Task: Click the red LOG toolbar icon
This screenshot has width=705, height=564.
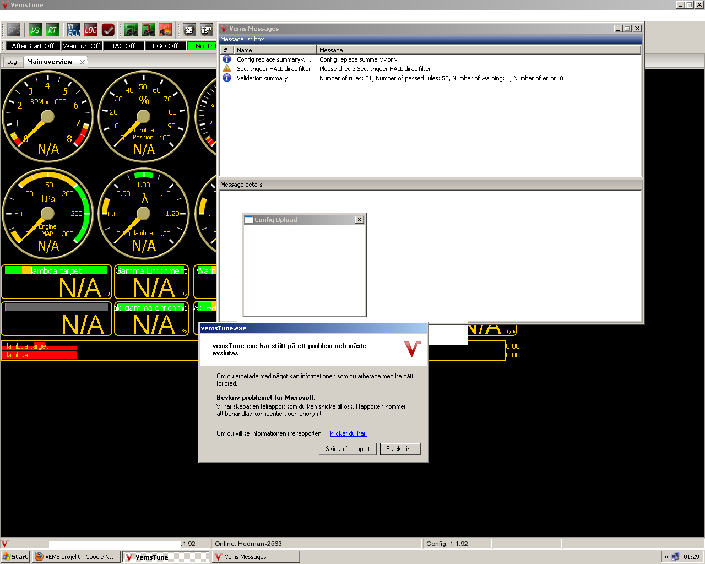Action: [91, 30]
